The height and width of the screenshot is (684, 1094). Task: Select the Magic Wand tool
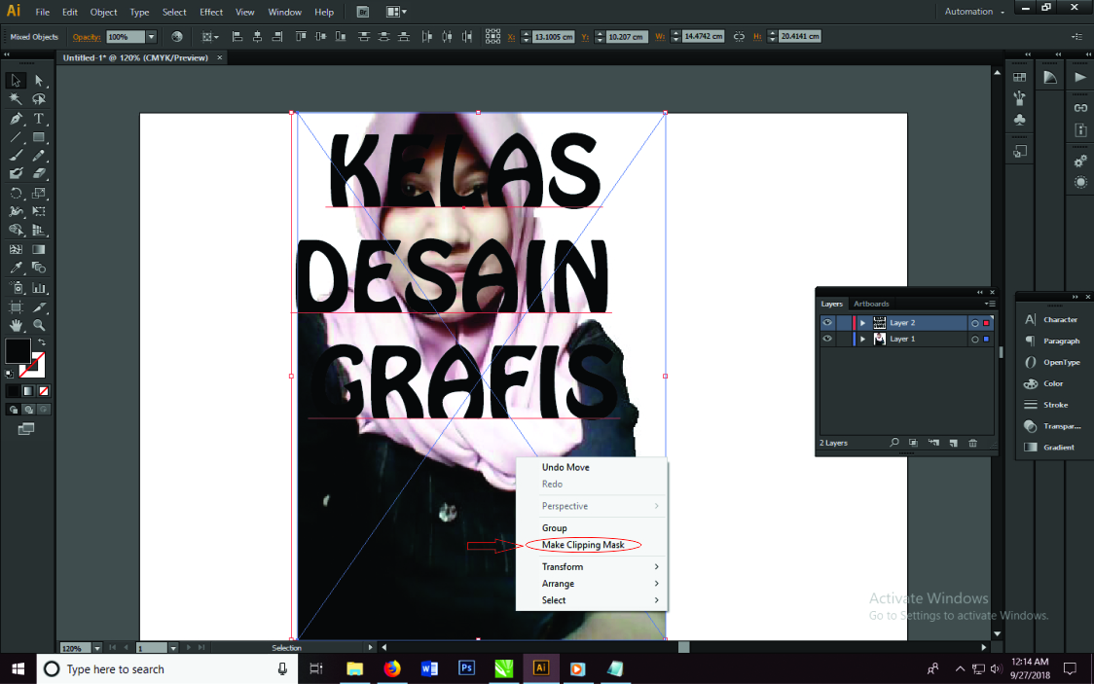click(16, 99)
